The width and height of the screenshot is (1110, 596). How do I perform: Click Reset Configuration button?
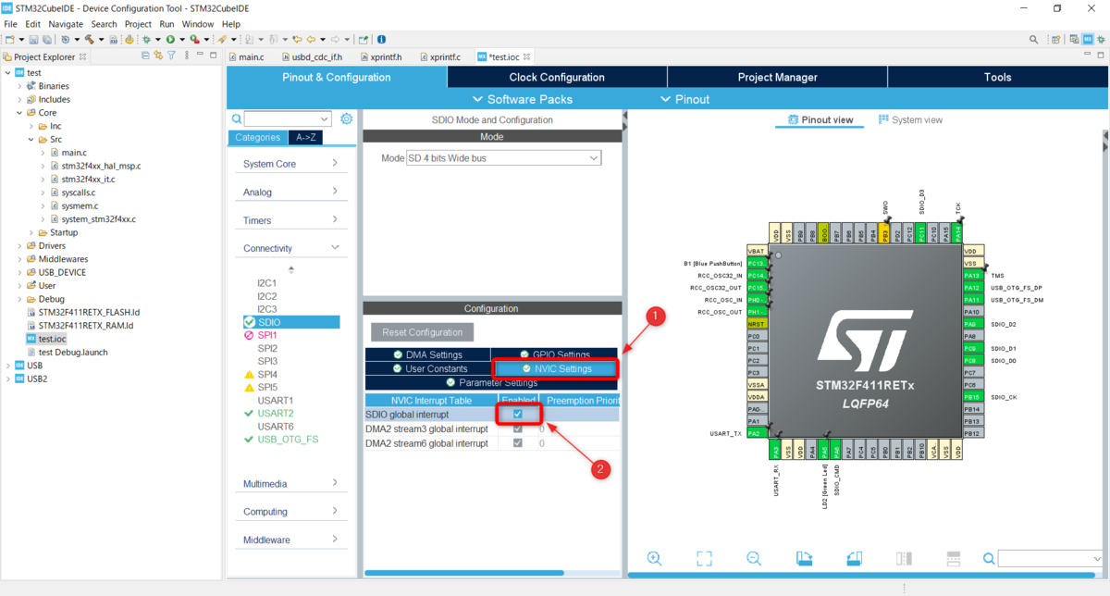[422, 332]
